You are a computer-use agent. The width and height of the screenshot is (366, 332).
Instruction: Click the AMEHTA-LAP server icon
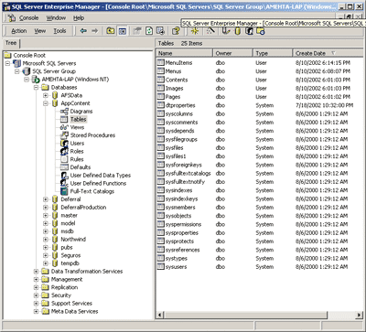[x=36, y=80]
